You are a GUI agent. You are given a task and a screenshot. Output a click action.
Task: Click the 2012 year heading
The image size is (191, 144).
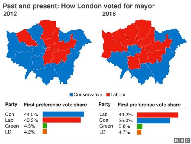pos(10,14)
